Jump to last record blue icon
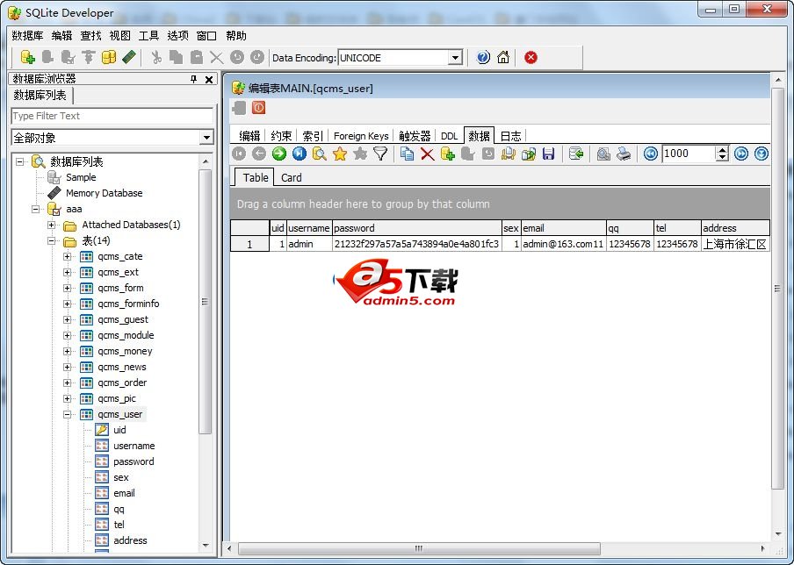 [x=300, y=154]
